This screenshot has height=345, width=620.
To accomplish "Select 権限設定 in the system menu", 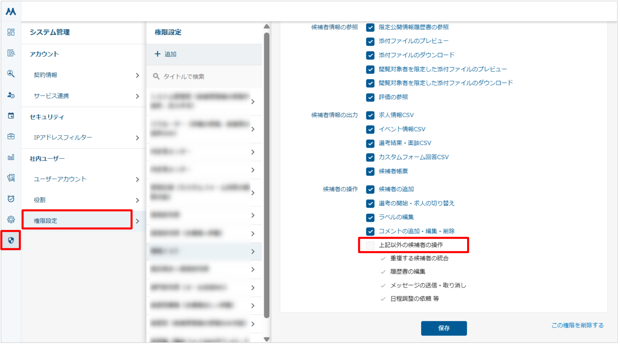I will click(77, 221).
